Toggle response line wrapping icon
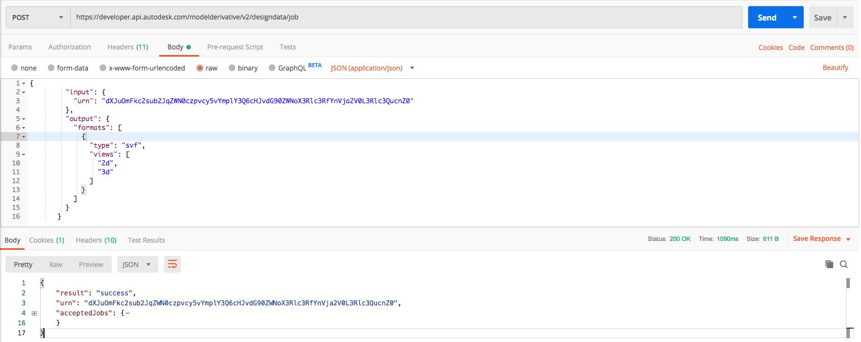 [172, 264]
